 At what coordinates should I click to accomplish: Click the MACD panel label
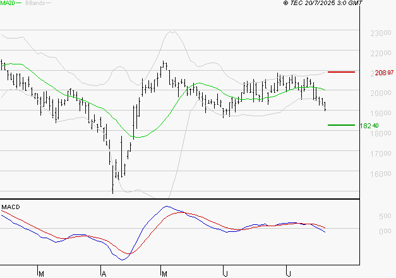11,207
